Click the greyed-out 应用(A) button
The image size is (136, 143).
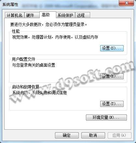[119, 135]
